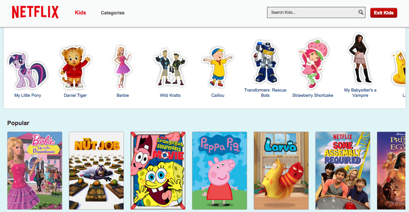Viewport: 409px width, 212px height.
Task: Select the Peppa Pig poster
Action: coord(220,171)
